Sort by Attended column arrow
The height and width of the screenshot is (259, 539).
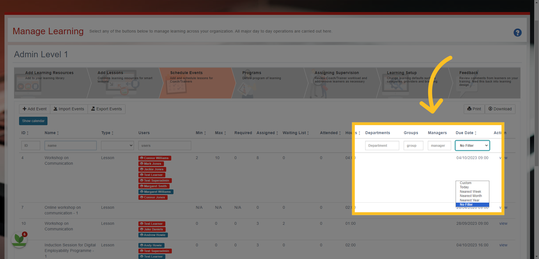tap(340, 133)
